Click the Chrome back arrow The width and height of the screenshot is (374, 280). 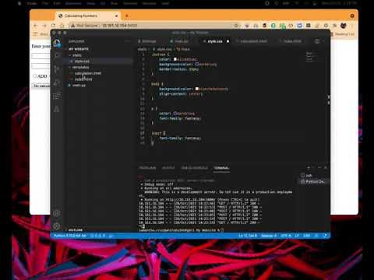pyautogui.click(x=36, y=26)
